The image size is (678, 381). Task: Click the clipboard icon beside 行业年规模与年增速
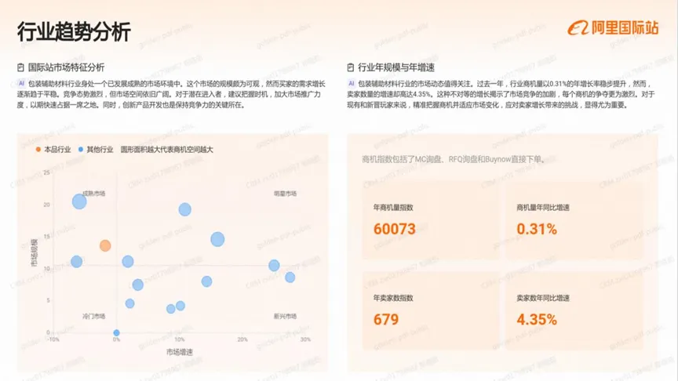[351, 67]
